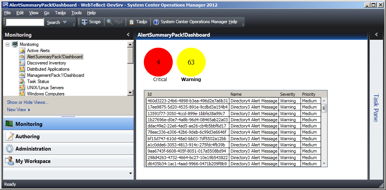Click the AlertSummaryPack!Dashboard gauge icon in tree
Viewport: 386px width, 190px height.
tap(22, 57)
